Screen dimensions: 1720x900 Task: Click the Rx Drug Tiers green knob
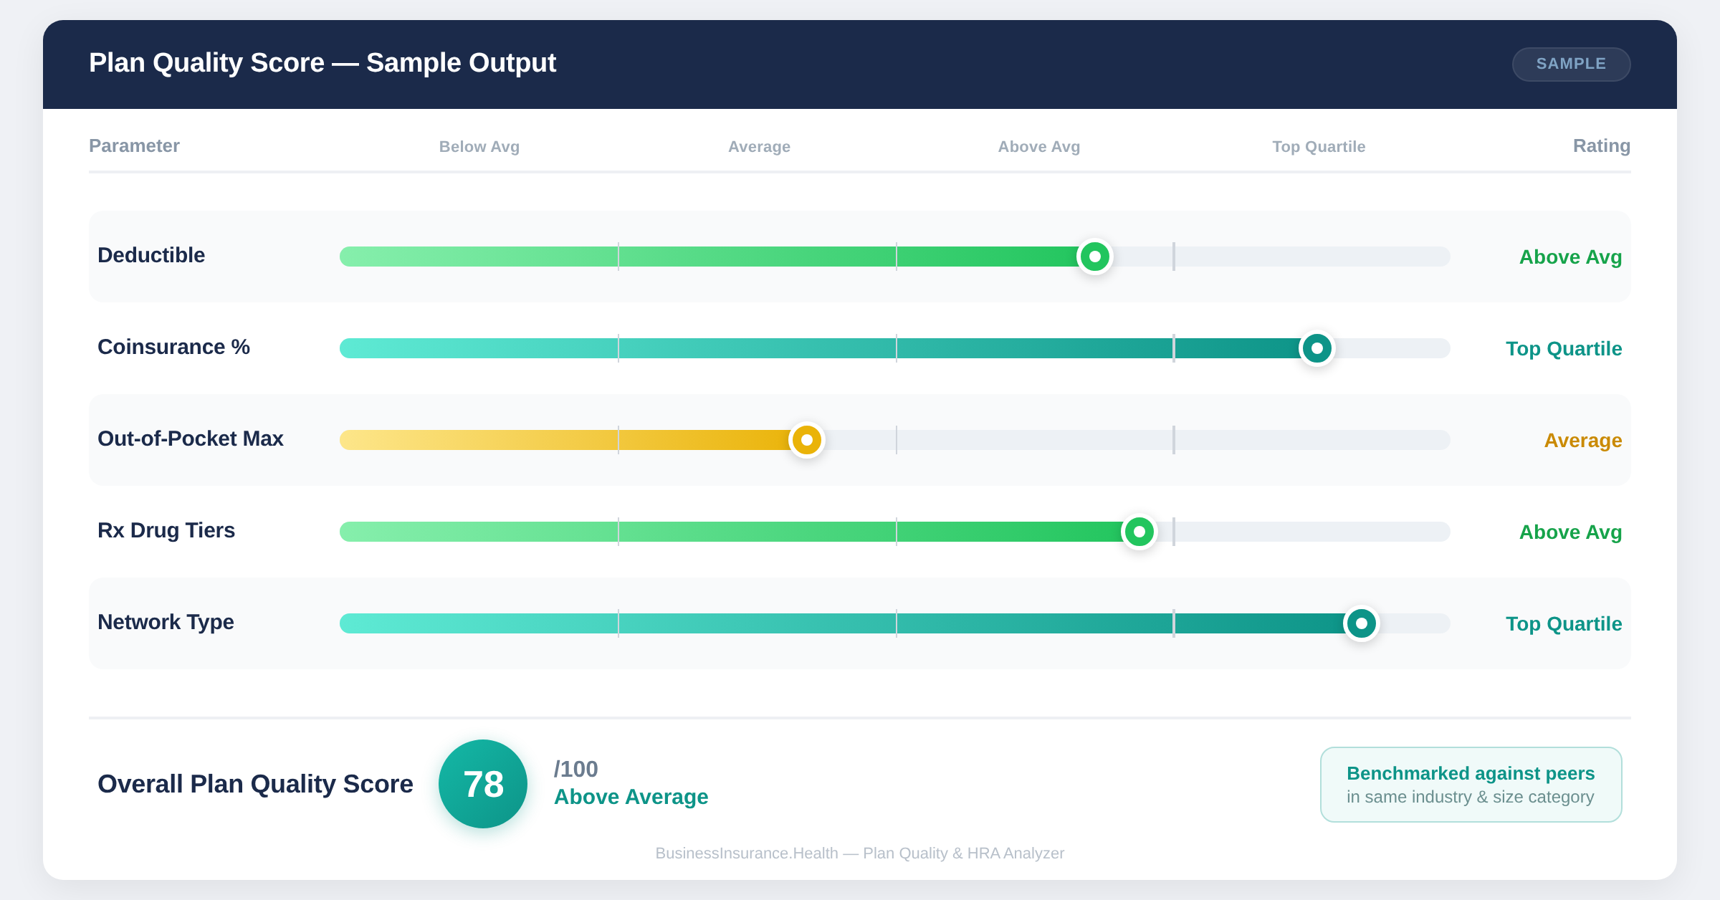pos(1139,532)
